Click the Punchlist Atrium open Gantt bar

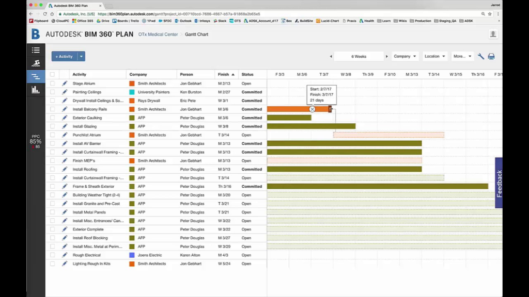click(x=388, y=135)
